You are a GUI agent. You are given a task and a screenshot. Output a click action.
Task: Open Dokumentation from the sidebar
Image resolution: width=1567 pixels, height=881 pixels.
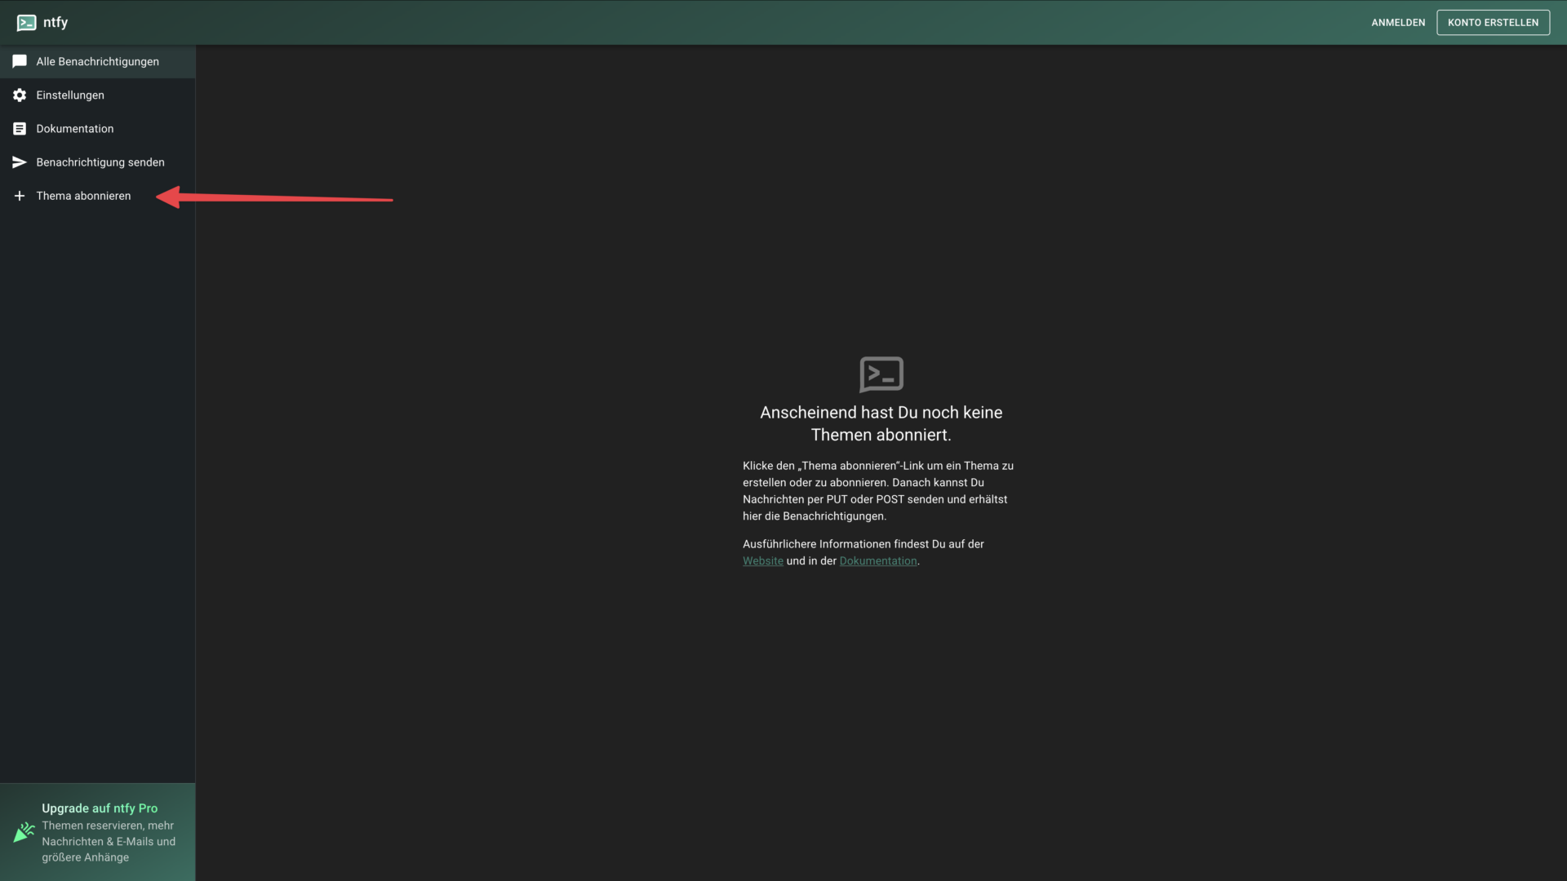click(x=74, y=128)
